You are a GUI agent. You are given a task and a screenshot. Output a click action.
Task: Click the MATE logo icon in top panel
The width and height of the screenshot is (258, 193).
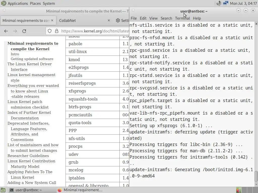coord(4,3)
